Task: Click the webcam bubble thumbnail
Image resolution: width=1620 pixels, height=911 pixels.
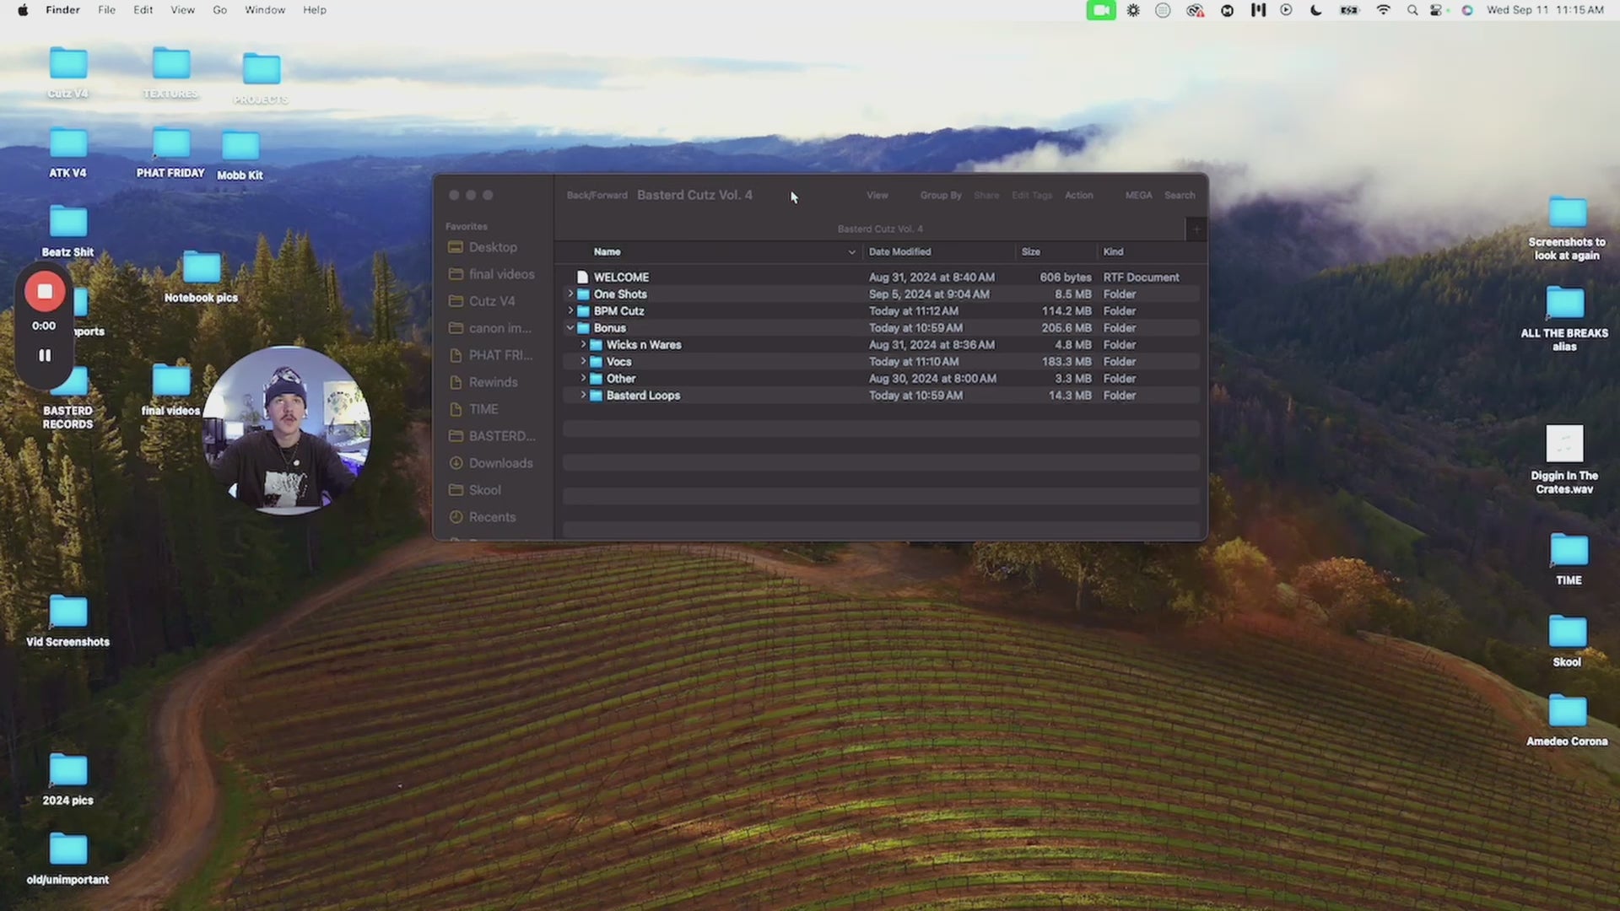Action: pos(286,429)
